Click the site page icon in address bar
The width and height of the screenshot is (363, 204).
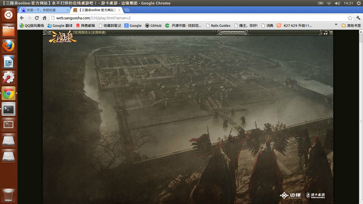(x=53, y=18)
